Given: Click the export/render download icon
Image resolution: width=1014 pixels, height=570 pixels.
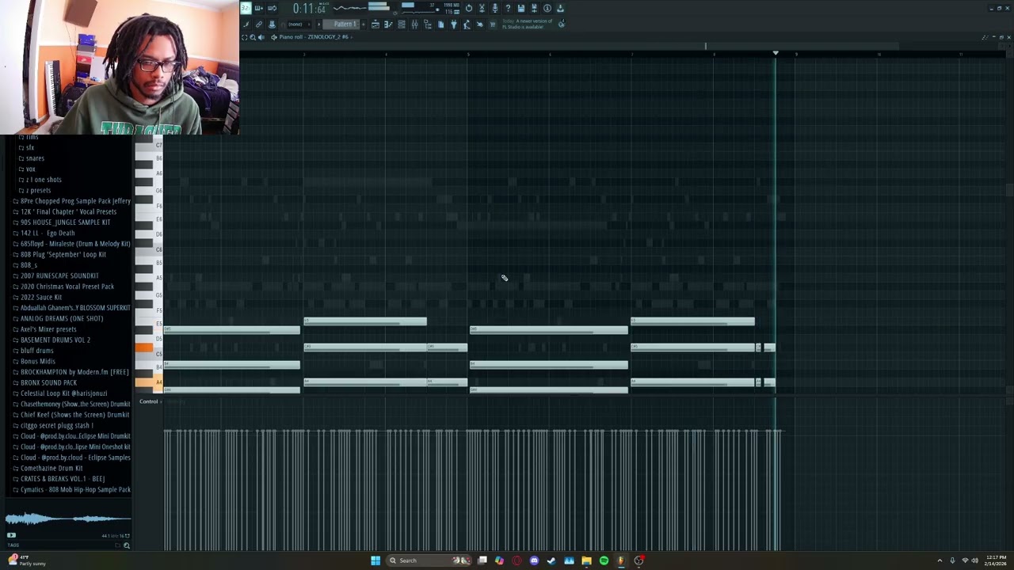Looking at the screenshot, I should (x=560, y=8).
